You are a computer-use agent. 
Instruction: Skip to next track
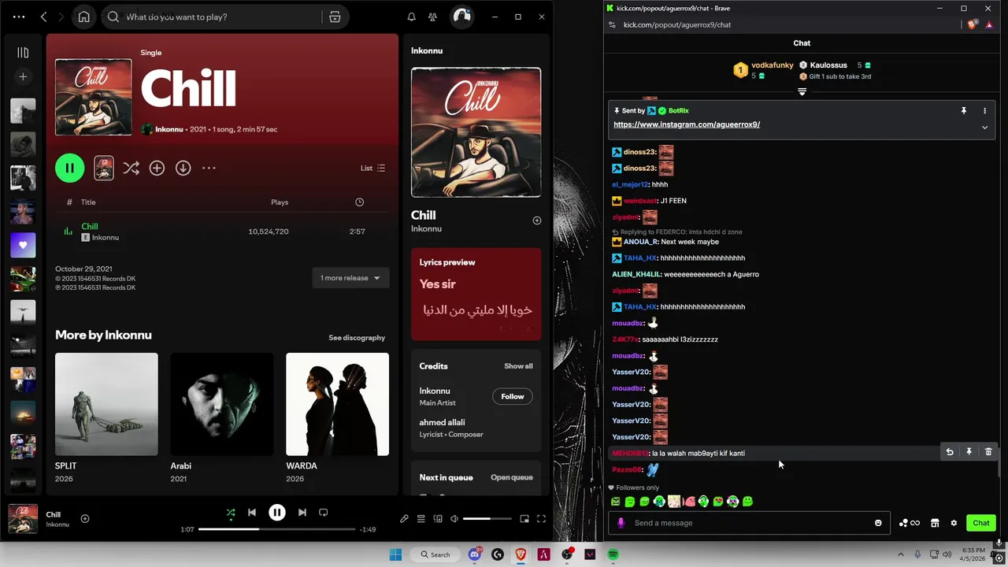tap(302, 513)
